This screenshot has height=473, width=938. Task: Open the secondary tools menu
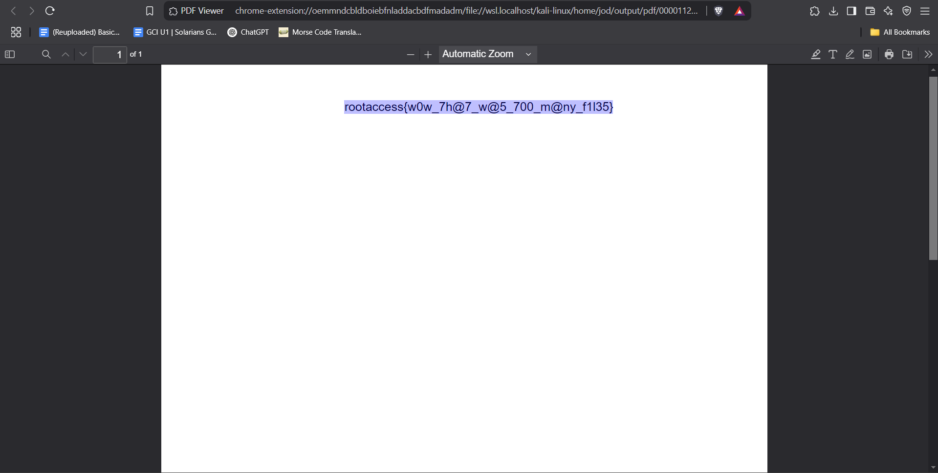pos(928,54)
